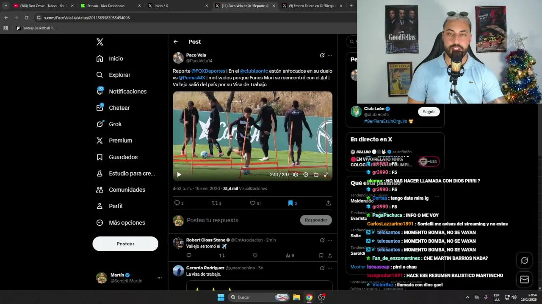Click the browser address bar
Screen dimensions: 542x304
[x=195, y=18]
